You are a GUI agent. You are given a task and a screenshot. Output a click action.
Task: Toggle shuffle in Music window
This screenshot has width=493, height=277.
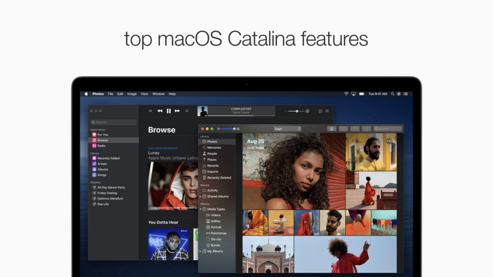pyautogui.click(x=150, y=111)
